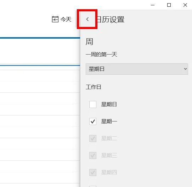Open the 一周的第一天 dropdown showing 星期日
Viewport: 192px width, 187px height.
tap(137, 69)
